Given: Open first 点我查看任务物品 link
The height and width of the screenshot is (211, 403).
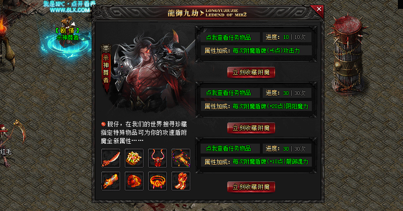Looking at the screenshot, I should tap(229, 37).
